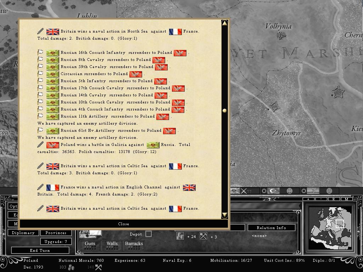
Task: Click the Walls development button
Action: click(x=112, y=246)
